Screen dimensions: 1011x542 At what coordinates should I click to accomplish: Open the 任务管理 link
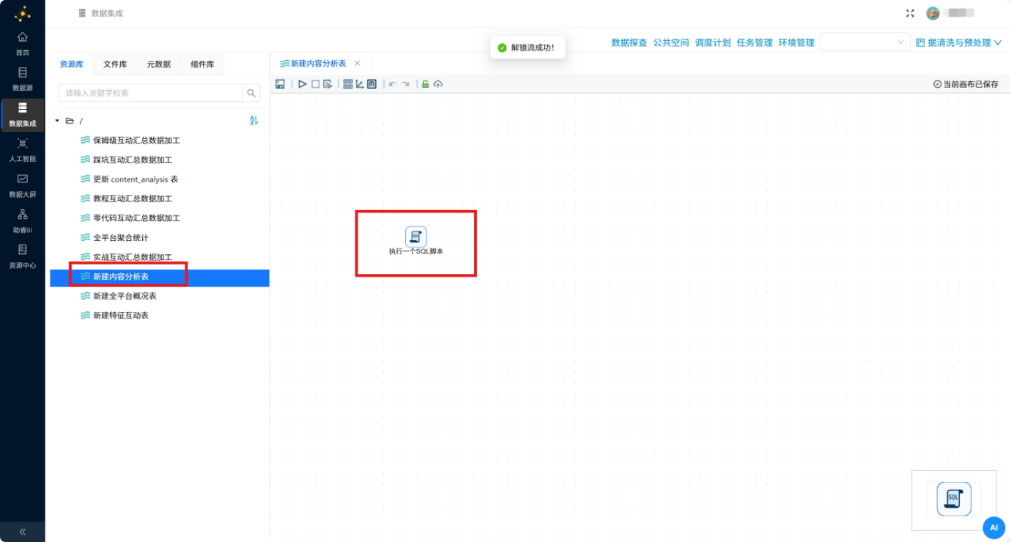point(755,42)
